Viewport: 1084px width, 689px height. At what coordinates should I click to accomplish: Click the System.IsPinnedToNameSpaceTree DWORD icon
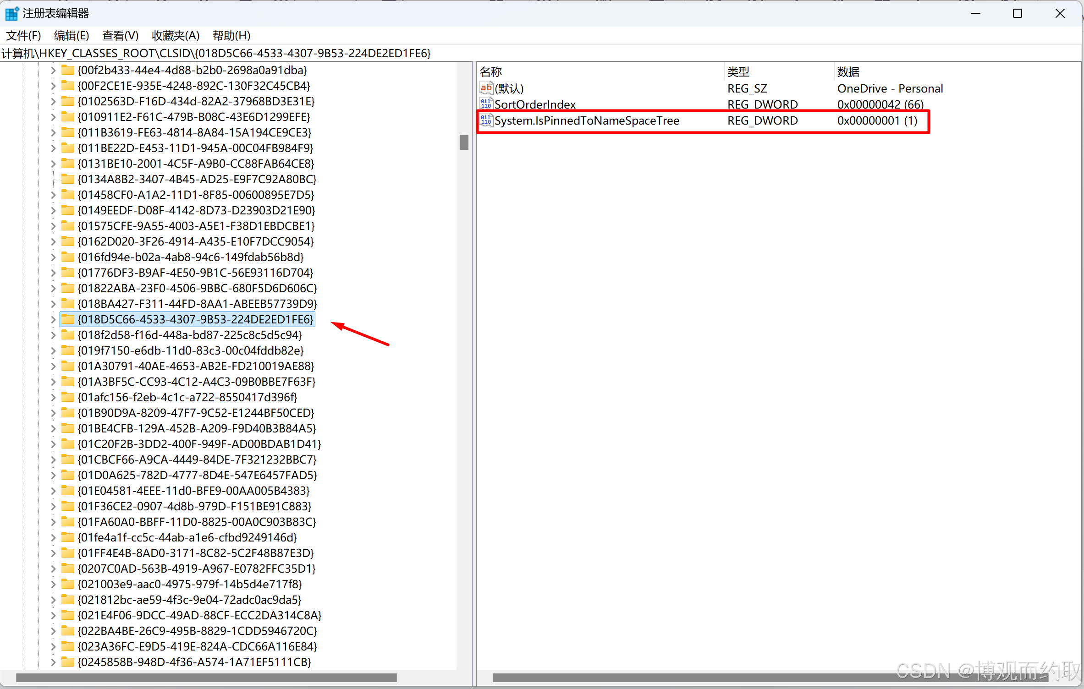[x=486, y=120]
